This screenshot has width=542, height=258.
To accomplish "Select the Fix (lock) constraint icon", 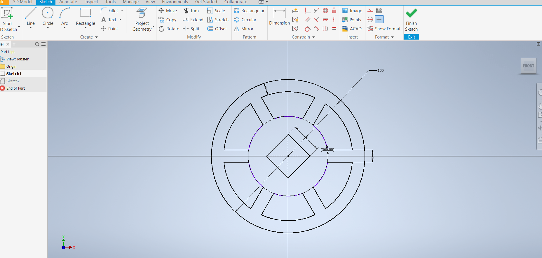I will click(x=334, y=11).
